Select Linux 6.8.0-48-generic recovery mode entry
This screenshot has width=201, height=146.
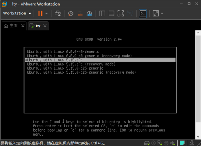point(100,56)
